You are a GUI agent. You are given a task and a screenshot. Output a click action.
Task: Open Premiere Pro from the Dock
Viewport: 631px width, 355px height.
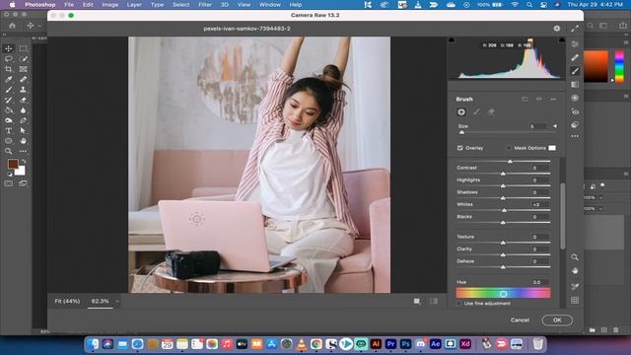pos(390,344)
